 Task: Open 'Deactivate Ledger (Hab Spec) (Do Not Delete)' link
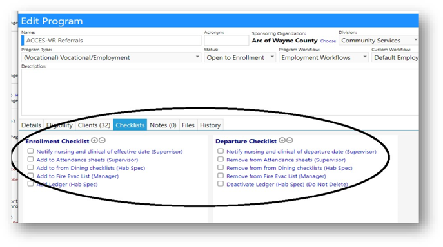(287, 184)
